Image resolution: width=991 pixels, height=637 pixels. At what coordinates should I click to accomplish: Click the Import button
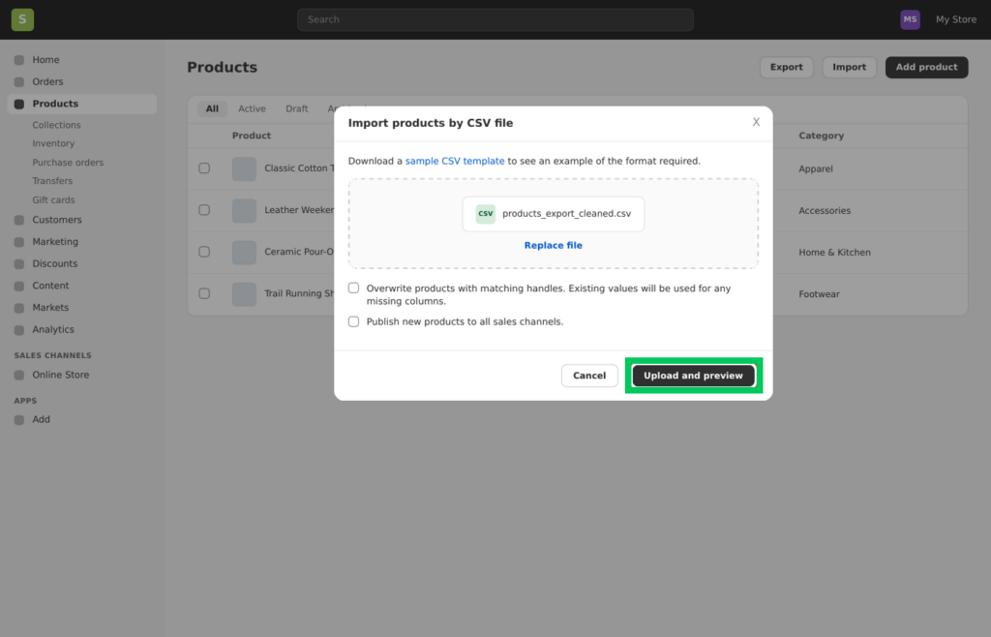pos(849,67)
